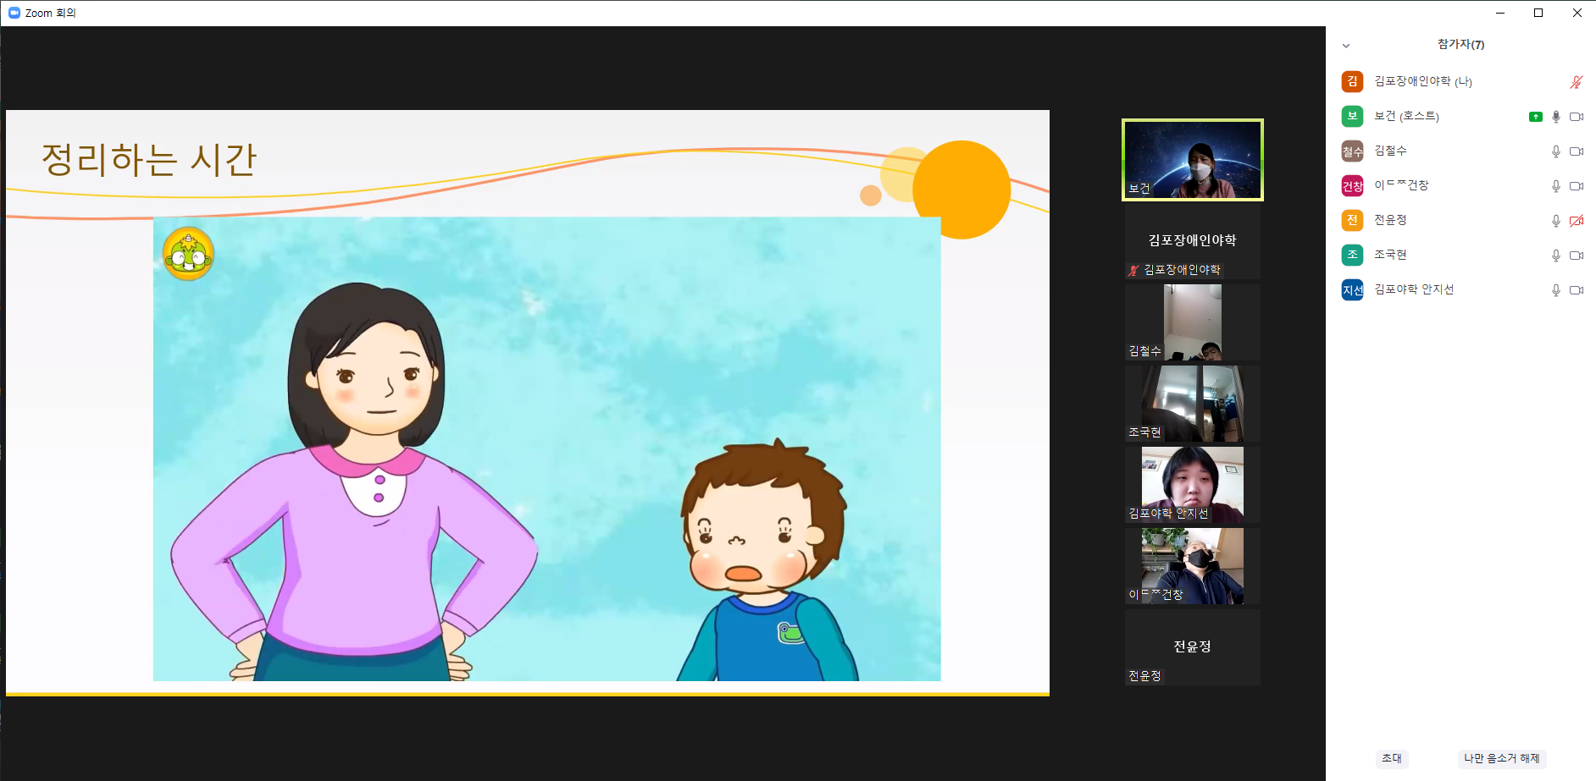This screenshot has width=1596, height=781.
Task: Select the 김포야학 안지선 video thumbnail
Action: [x=1193, y=484]
